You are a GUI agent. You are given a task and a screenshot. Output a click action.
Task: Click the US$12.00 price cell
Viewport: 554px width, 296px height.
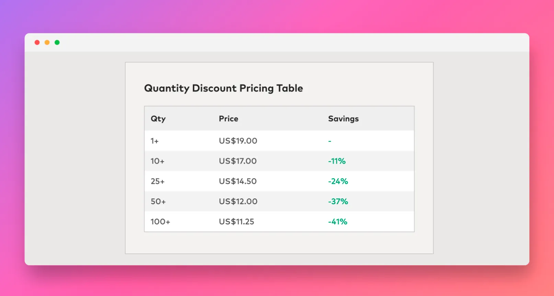pyautogui.click(x=238, y=201)
